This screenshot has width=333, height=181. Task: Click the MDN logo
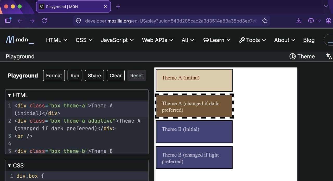click(x=20, y=40)
